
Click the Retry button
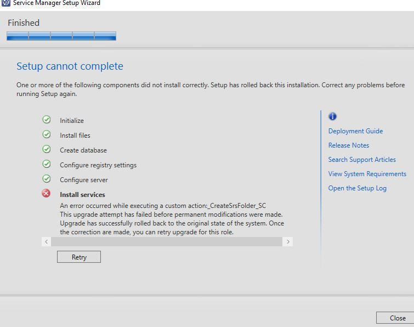click(x=78, y=257)
